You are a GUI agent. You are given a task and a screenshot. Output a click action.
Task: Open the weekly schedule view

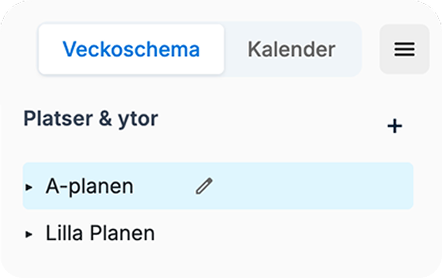tap(131, 49)
